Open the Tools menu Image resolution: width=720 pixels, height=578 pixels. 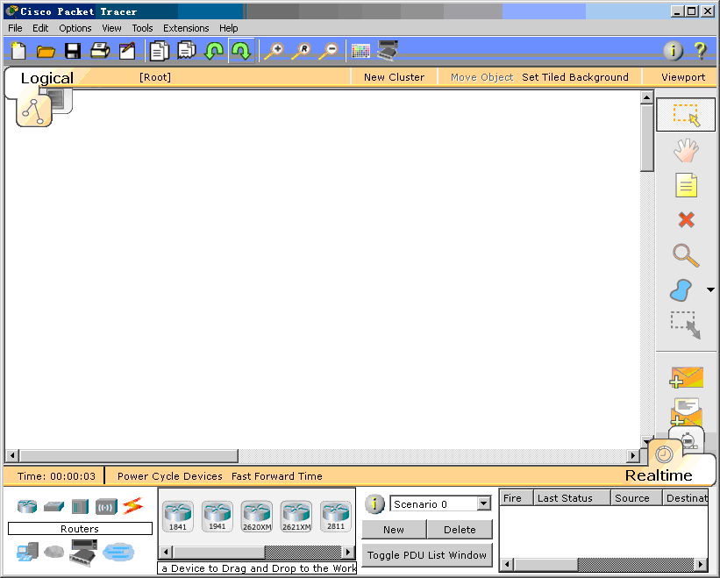pyautogui.click(x=142, y=28)
